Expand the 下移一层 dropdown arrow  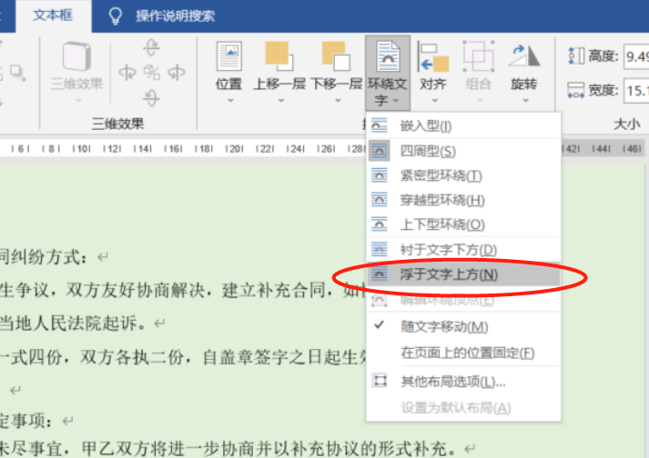pos(338,100)
